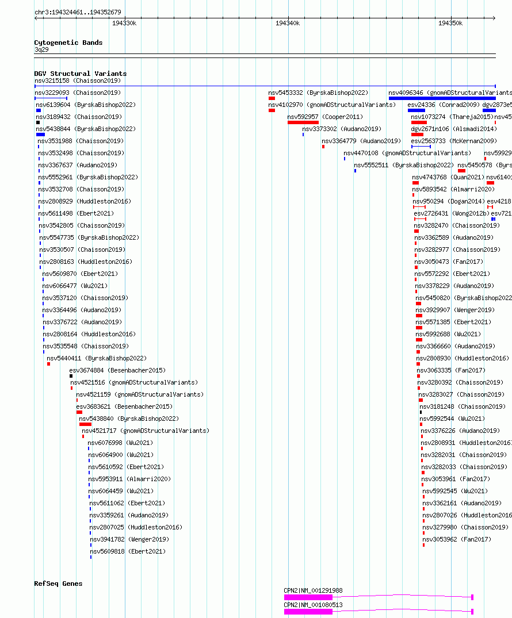The image size is (512, 618).
Task: Click the 3q29 cytogenetic band label
Action: [x=41, y=49]
